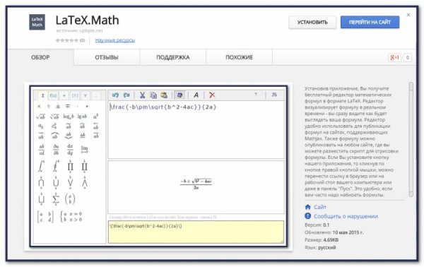The width and height of the screenshot is (424, 267).
Task: Click the italic A font icon
Action: 196,95
